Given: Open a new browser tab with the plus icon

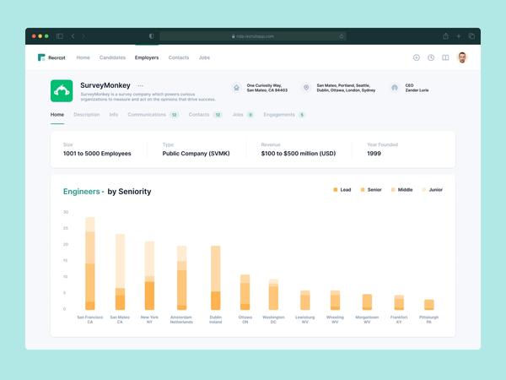Looking at the screenshot, I should (x=459, y=36).
